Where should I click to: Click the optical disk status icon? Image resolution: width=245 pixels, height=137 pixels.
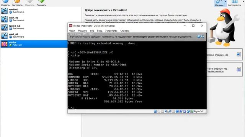click(159, 112)
